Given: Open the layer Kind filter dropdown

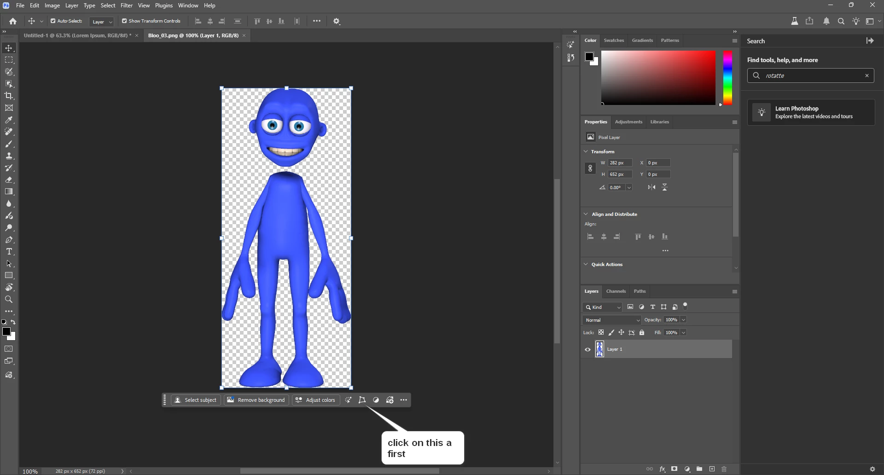Looking at the screenshot, I should [x=603, y=307].
